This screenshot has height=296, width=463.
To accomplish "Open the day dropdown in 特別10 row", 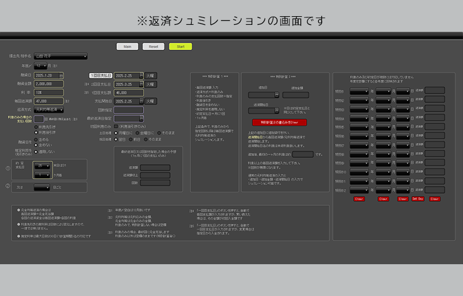I will tap(403, 172).
